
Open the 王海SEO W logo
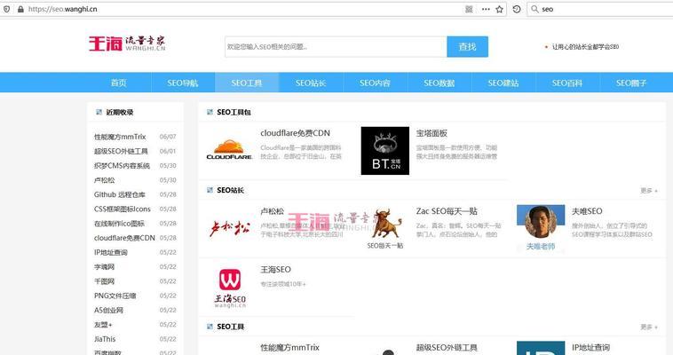(x=230, y=288)
